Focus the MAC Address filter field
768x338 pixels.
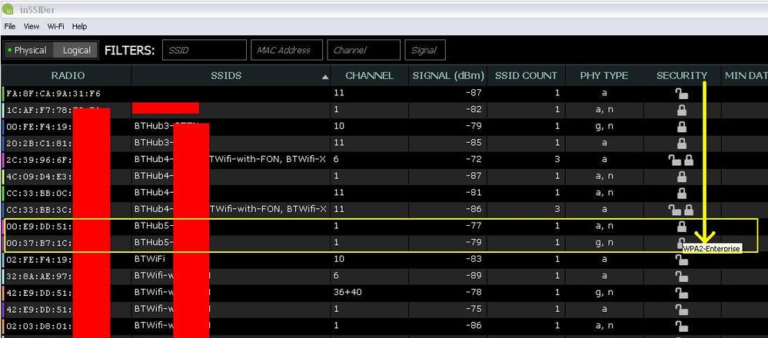point(287,50)
